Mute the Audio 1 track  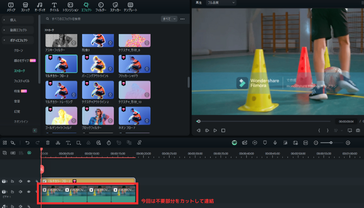pos(20,206)
